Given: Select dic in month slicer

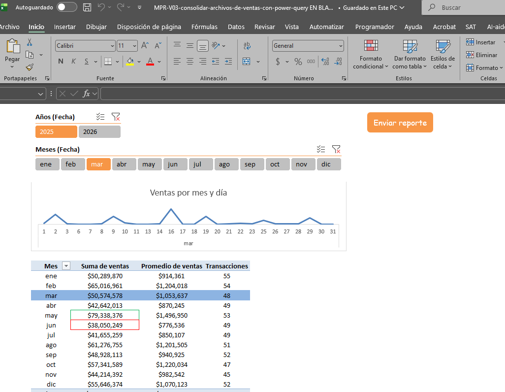Looking at the screenshot, I should click(x=329, y=164).
